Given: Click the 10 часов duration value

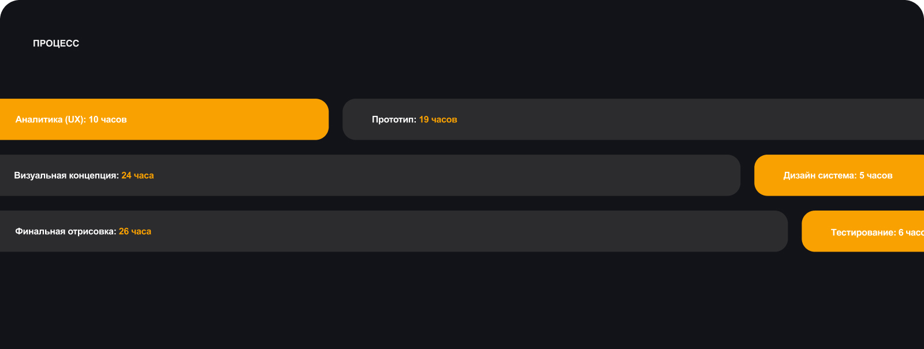Looking at the screenshot, I should coord(107,119).
